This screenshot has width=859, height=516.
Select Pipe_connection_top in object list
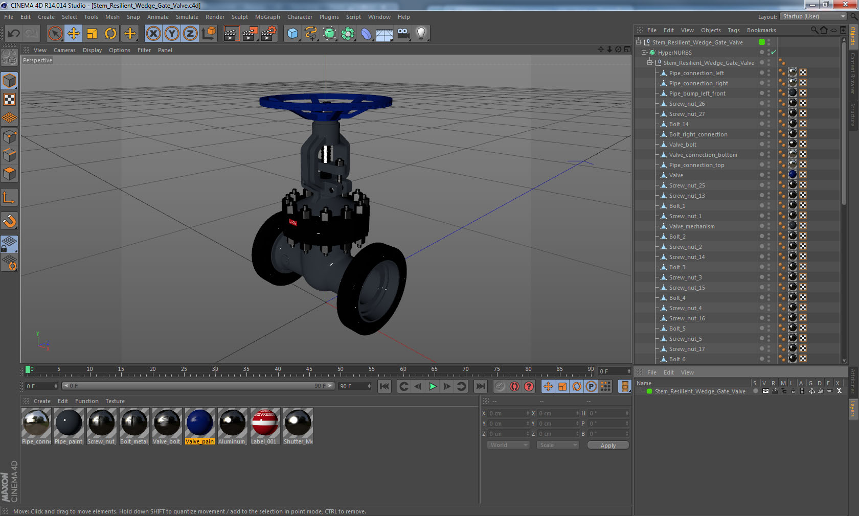click(x=696, y=165)
